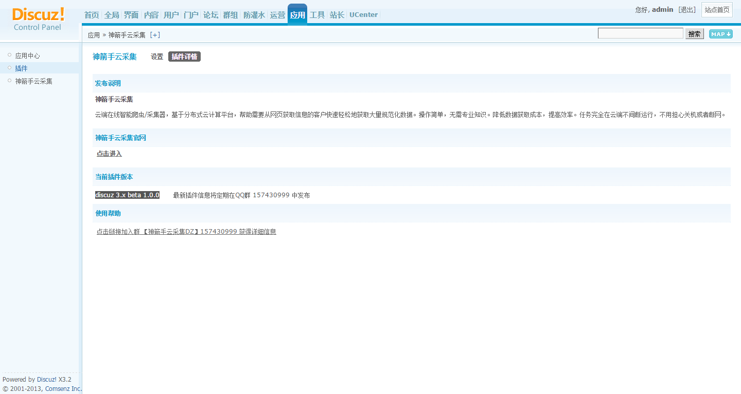Open the 用户 top menu

pos(171,15)
